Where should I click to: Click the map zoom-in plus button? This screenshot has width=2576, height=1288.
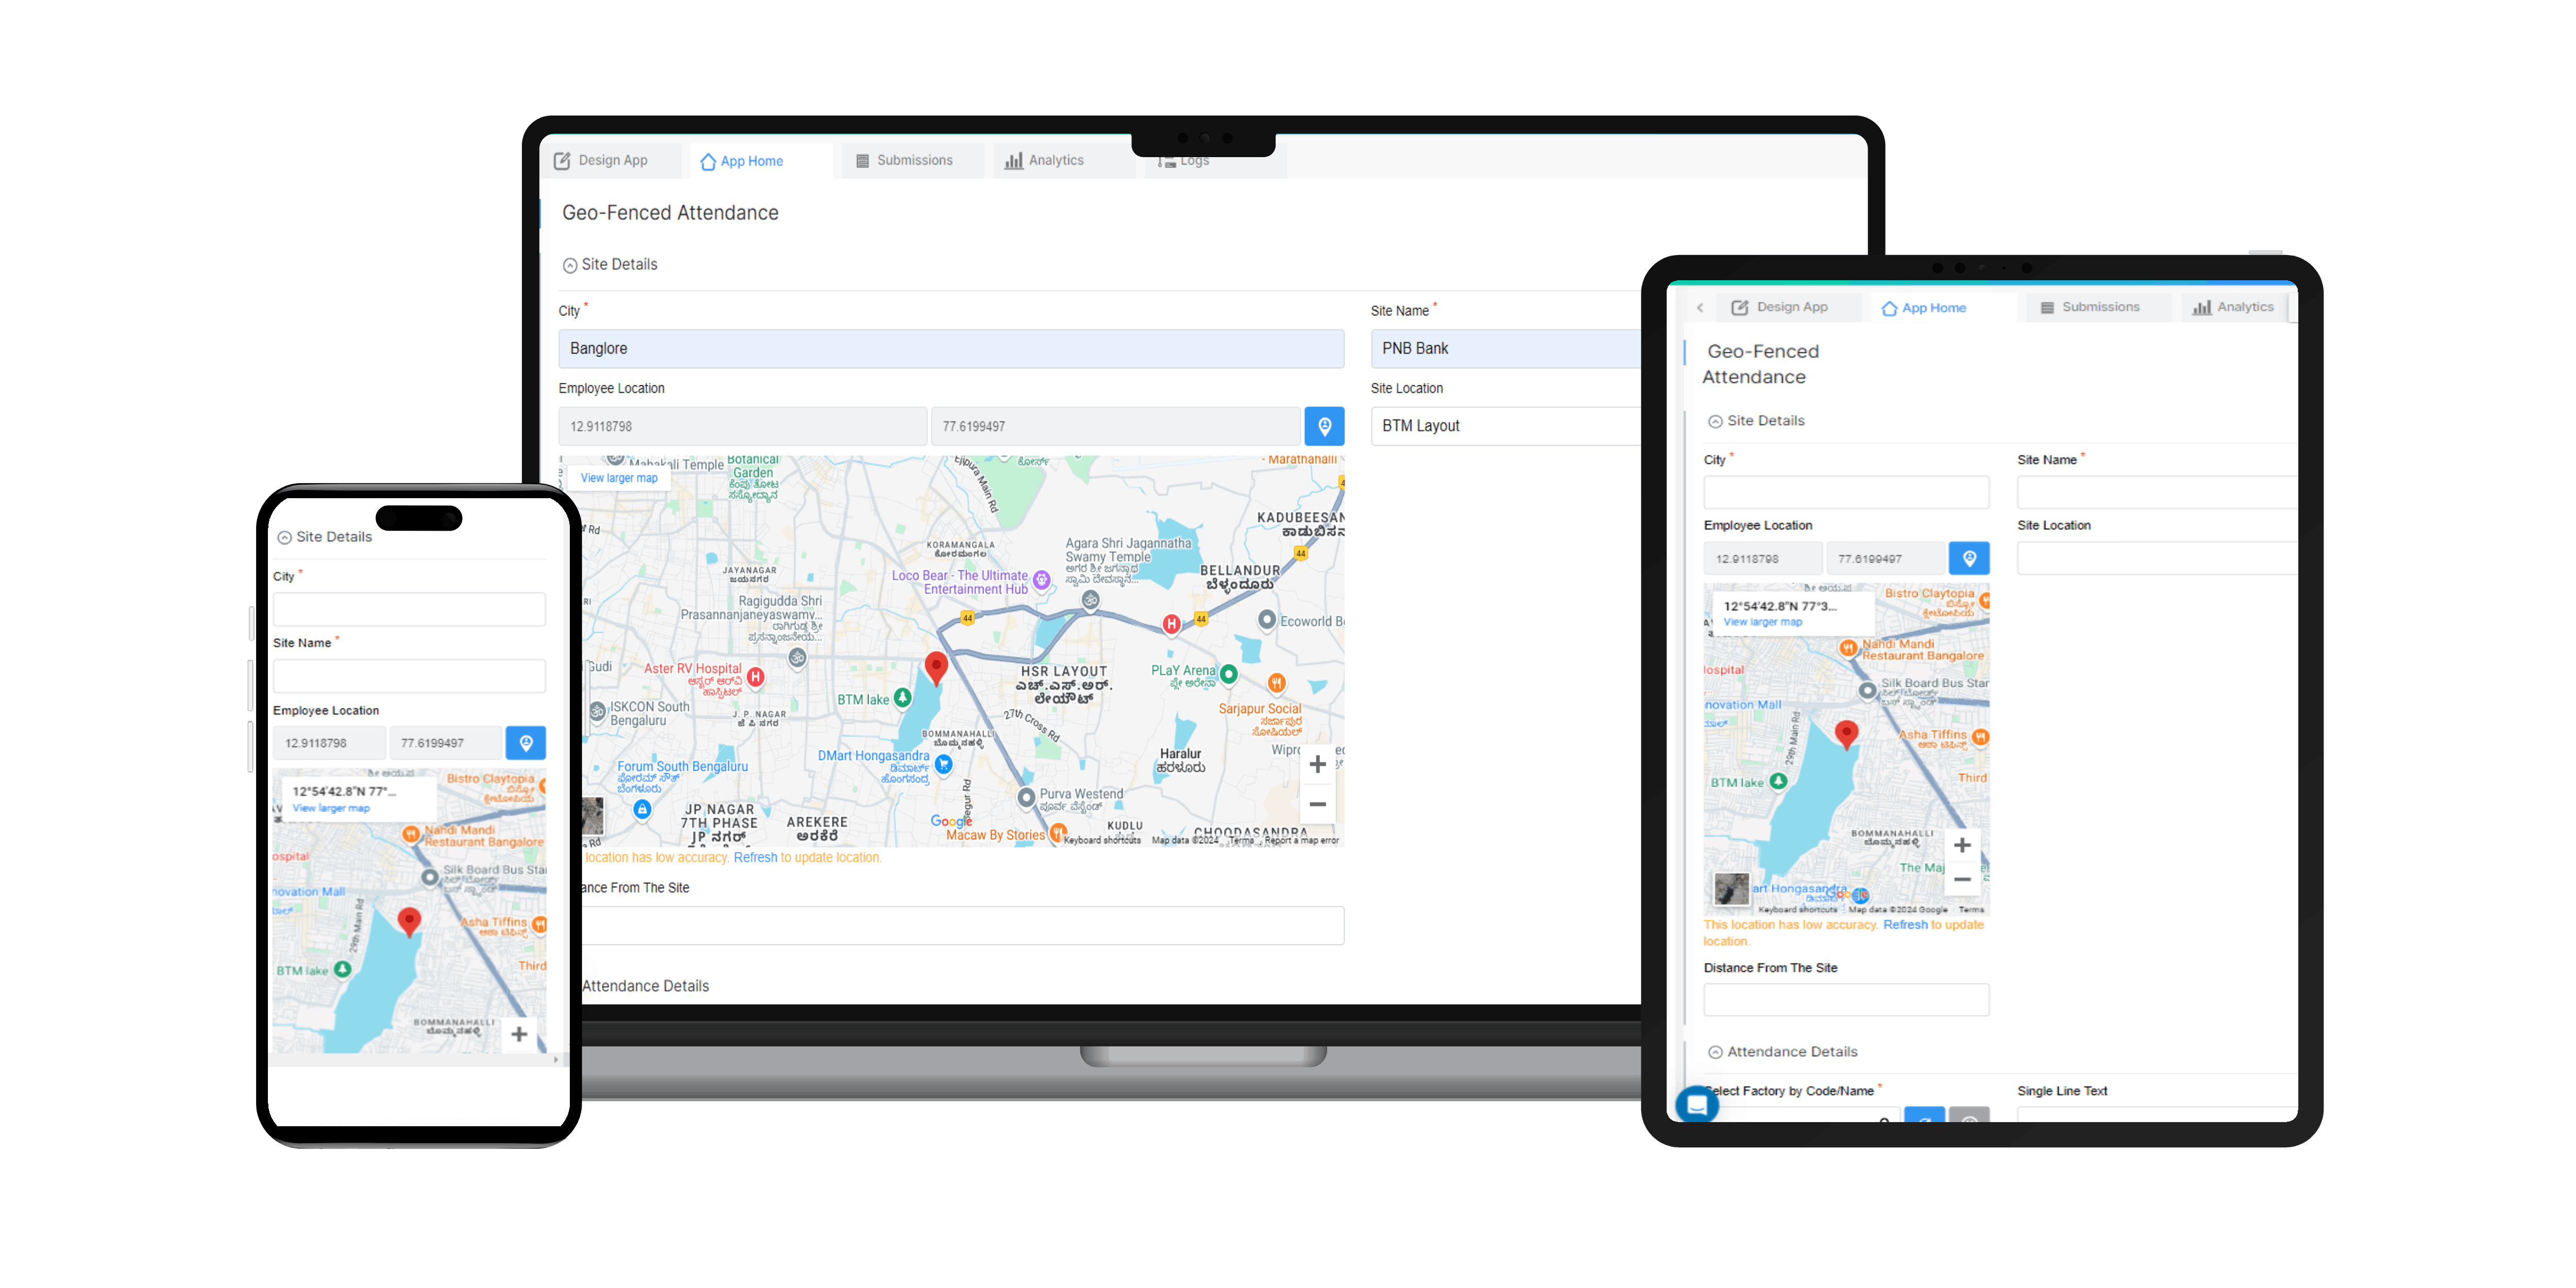pos(1317,764)
